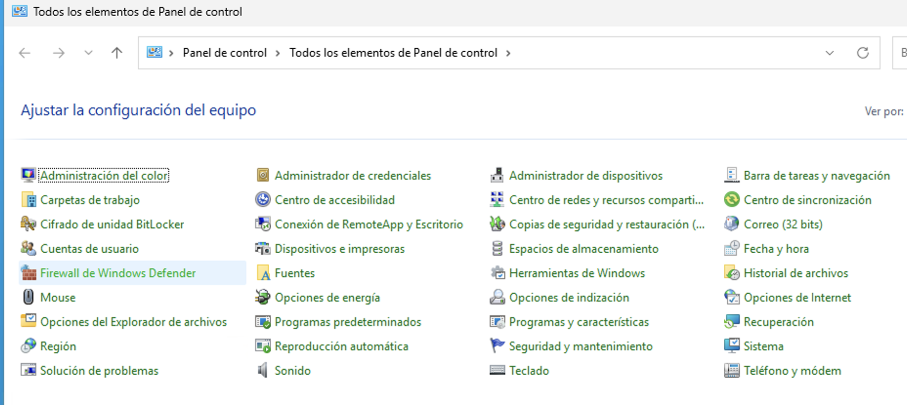Expand the address bar history dropdown

[x=829, y=53]
